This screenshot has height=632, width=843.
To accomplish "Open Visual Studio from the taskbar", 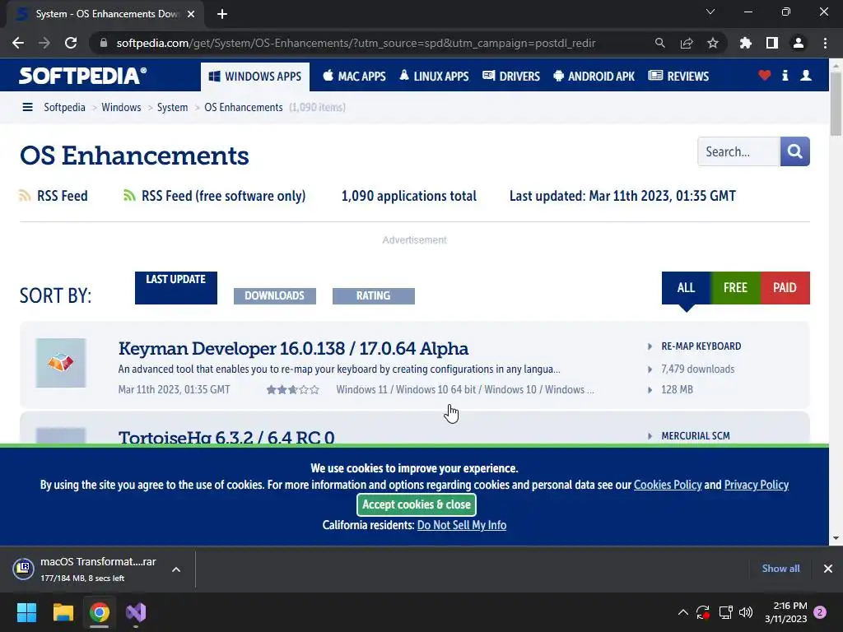I will (x=136, y=612).
